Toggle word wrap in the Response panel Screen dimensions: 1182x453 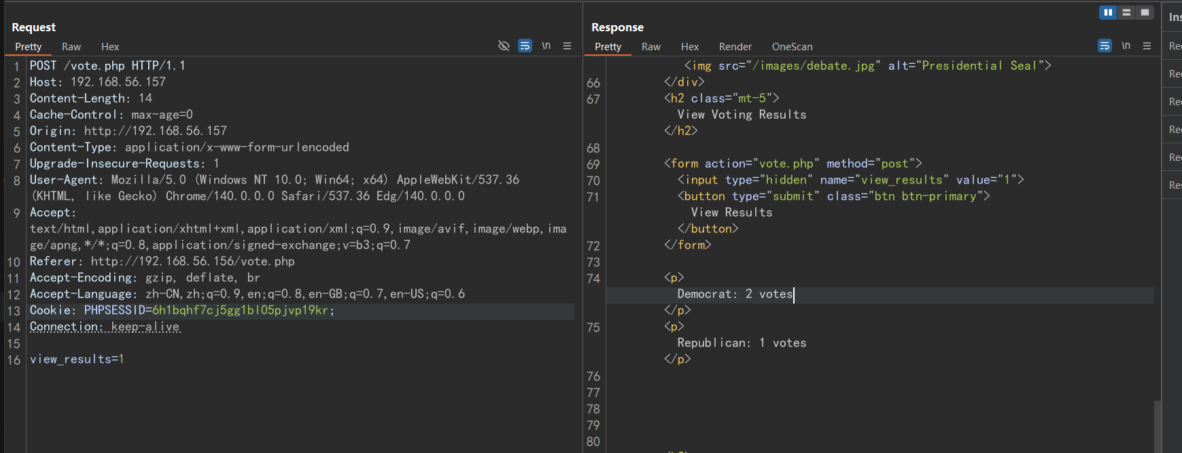coord(1105,46)
